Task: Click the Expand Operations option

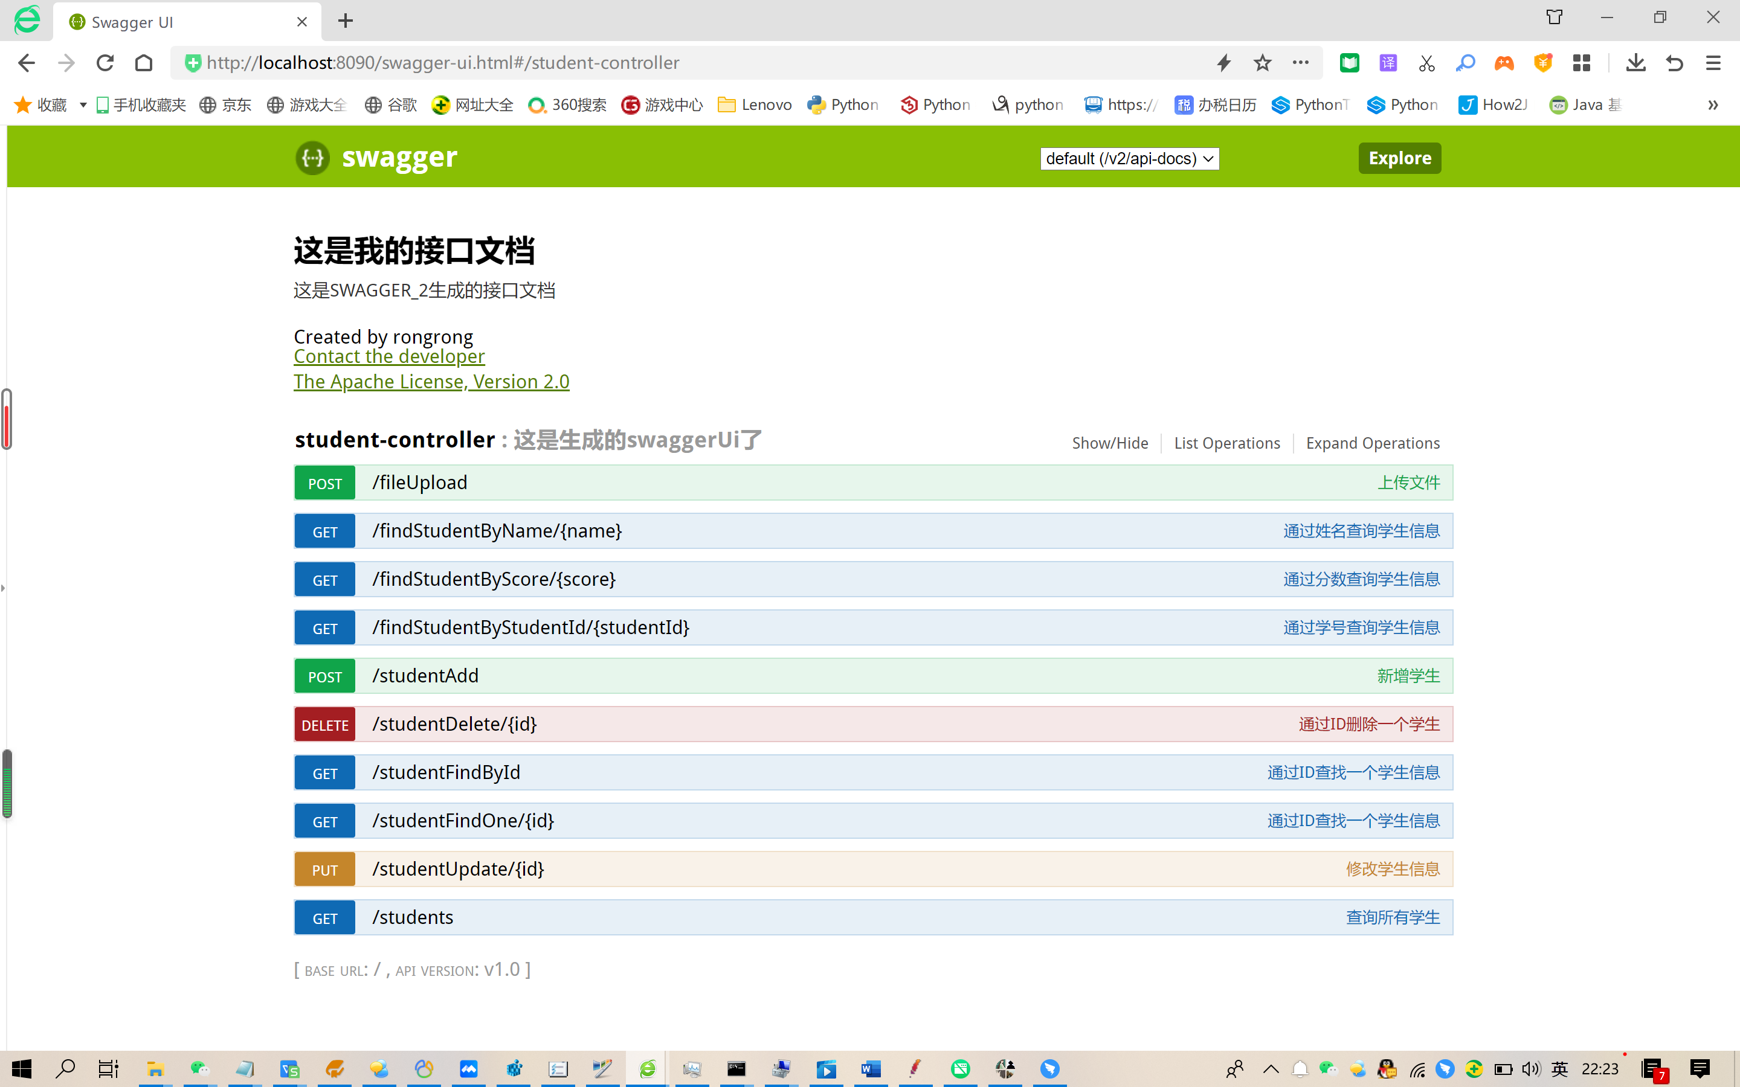Action: point(1373,443)
